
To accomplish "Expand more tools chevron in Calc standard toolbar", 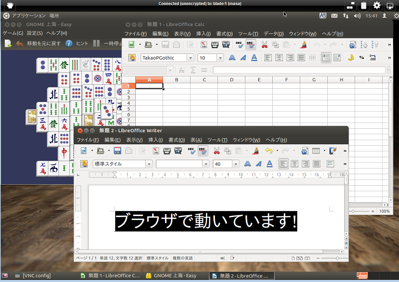I will [390, 44].
